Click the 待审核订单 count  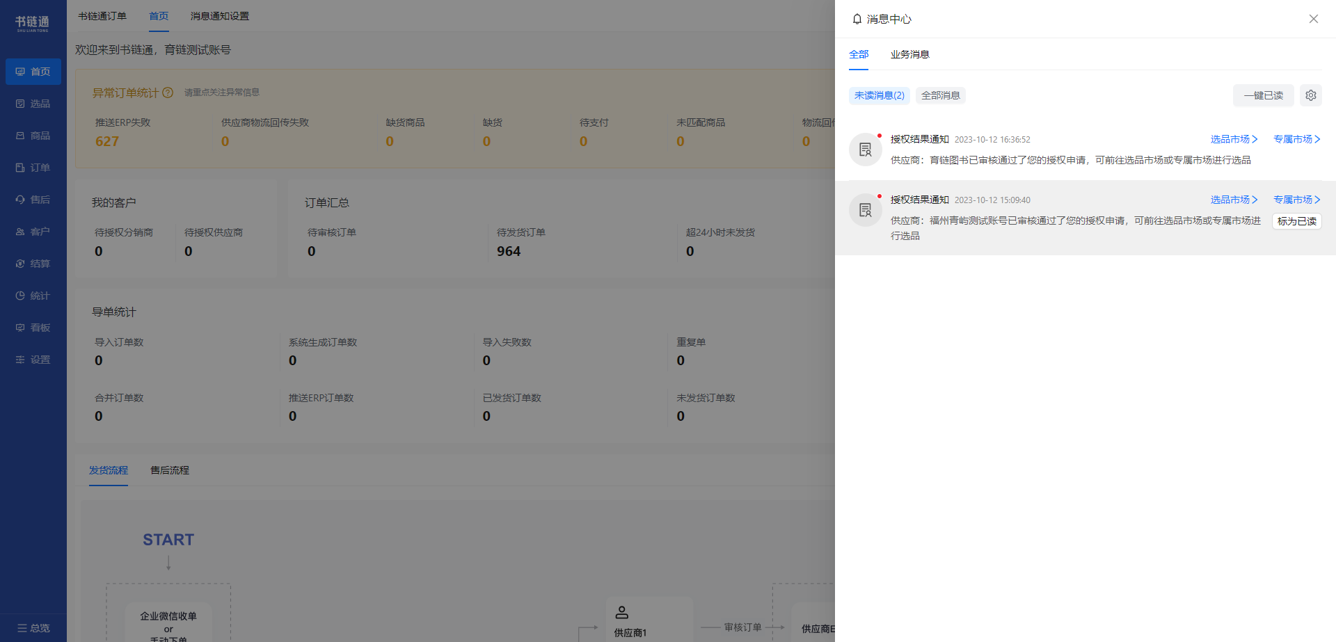pos(312,251)
